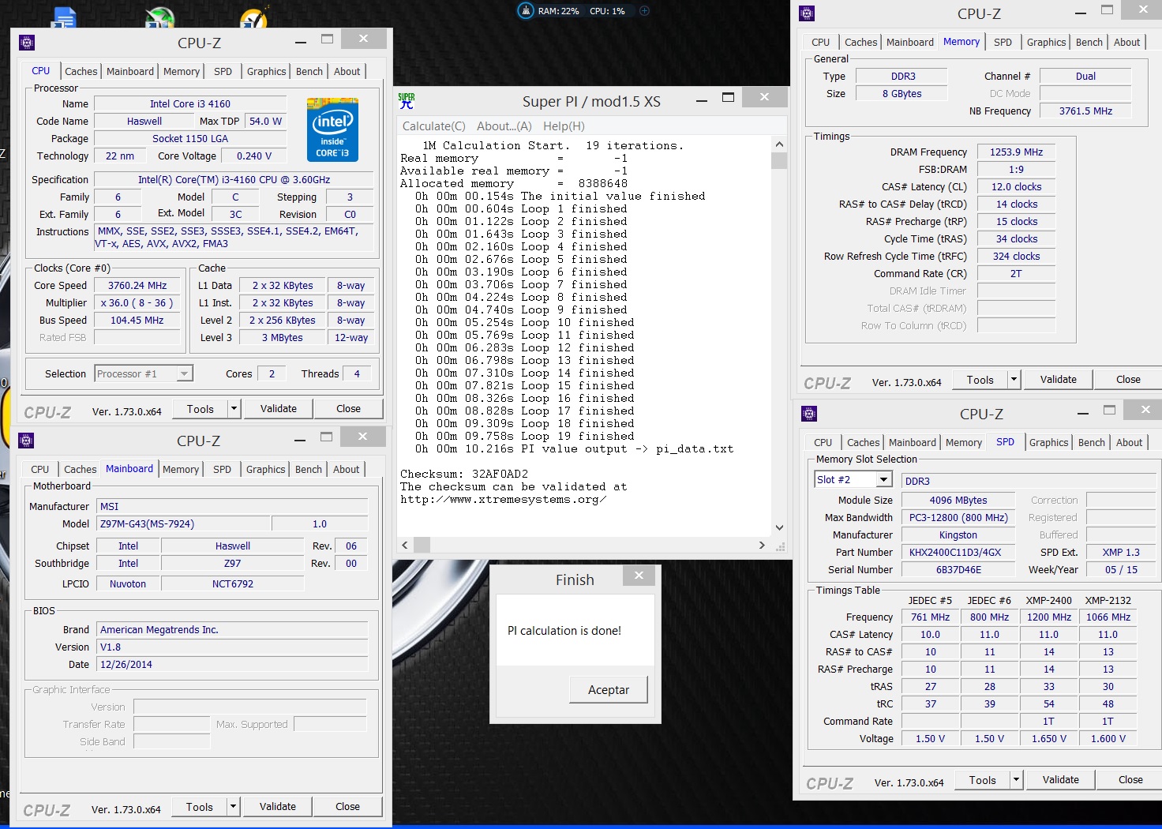Open Tools dropdown arrow in SPD window
The image size is (1162, 829).
point(1016,780)
